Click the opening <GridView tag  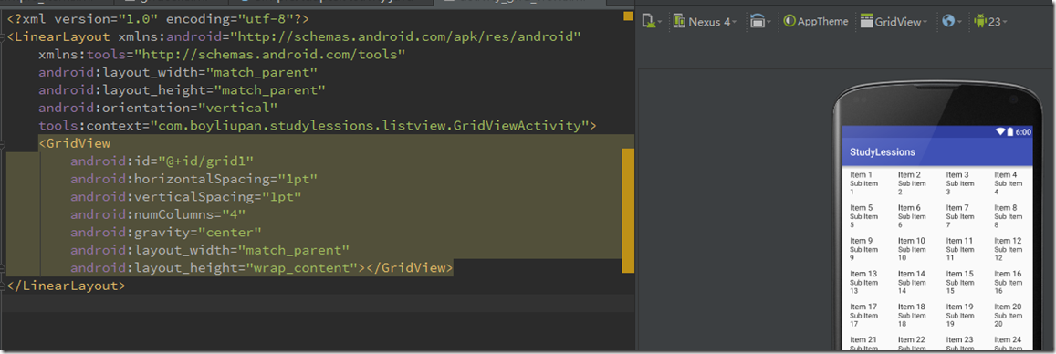pos(74,143)
